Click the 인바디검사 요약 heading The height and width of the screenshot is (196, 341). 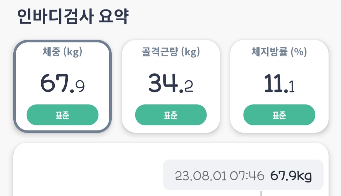pos(73,16)
